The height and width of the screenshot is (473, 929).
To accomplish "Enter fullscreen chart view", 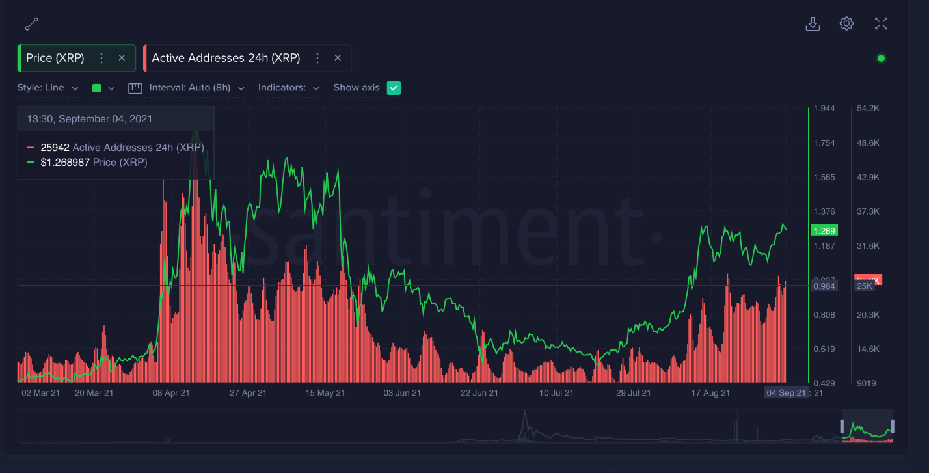I will (x=881, y=23).
